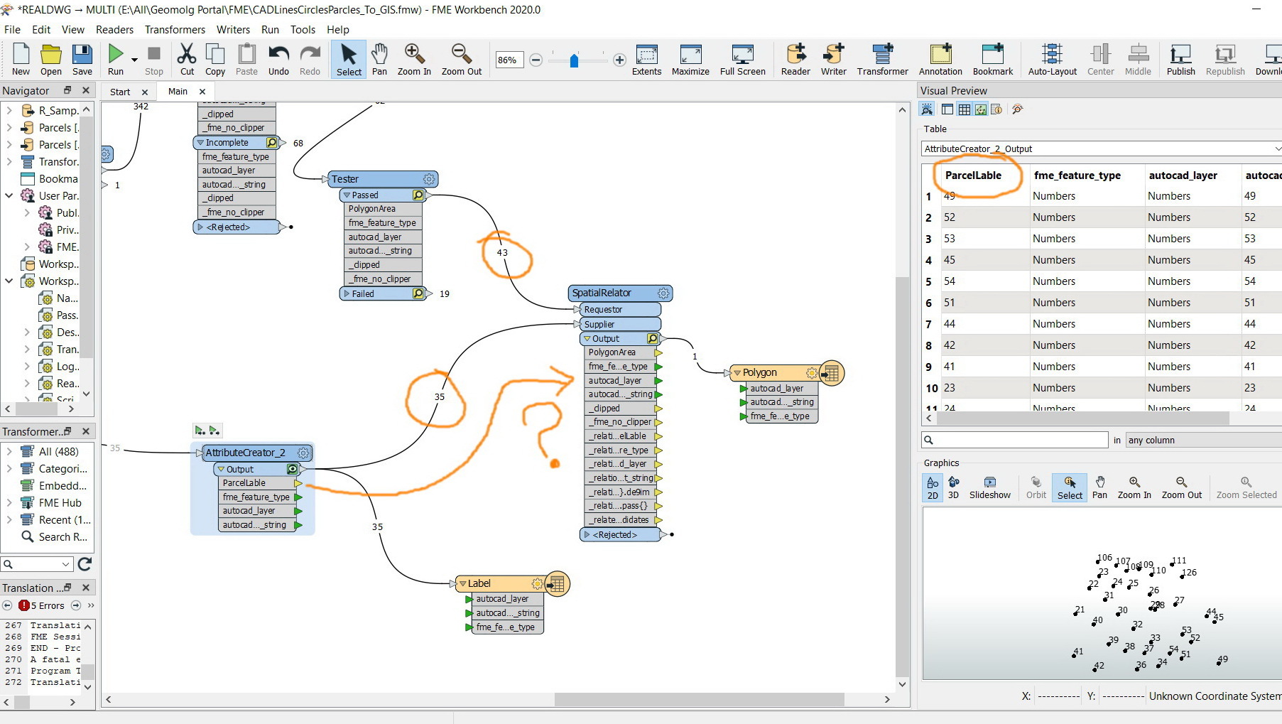Viewport: 1282px width, 724px height.
Task: Open the File menu
Action: pyautogui.click(x=12, y=29)
